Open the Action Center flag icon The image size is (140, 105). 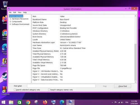click(x=116, y=102)
